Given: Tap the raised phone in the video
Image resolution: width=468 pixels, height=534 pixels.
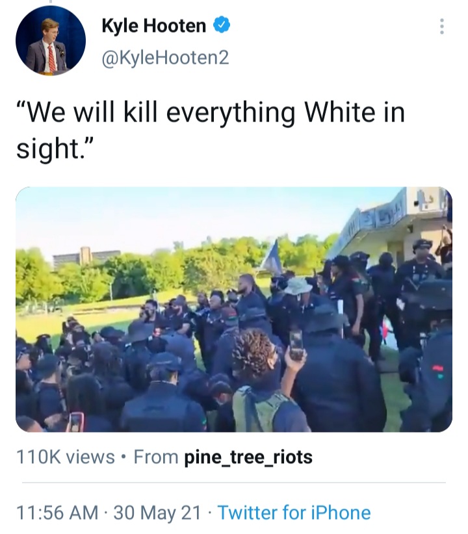Looking at the screenshot, I should point(296,345).
